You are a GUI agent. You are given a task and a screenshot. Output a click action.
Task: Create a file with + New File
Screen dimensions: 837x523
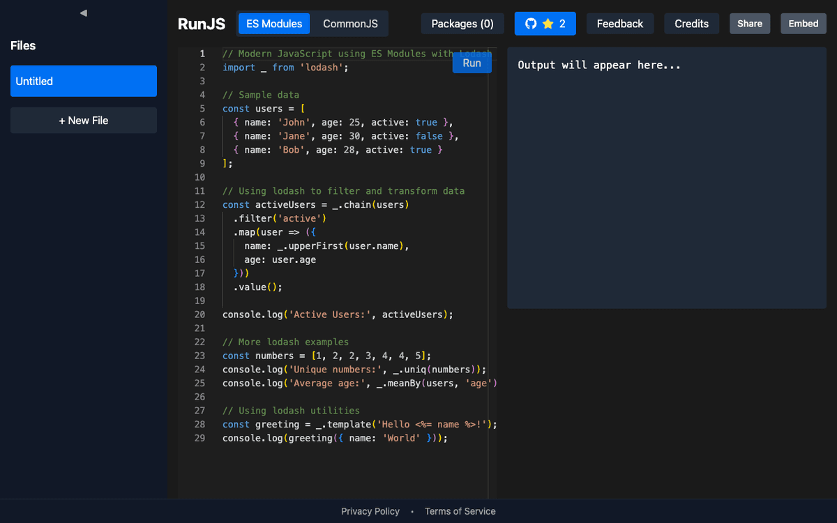[84, 120]
